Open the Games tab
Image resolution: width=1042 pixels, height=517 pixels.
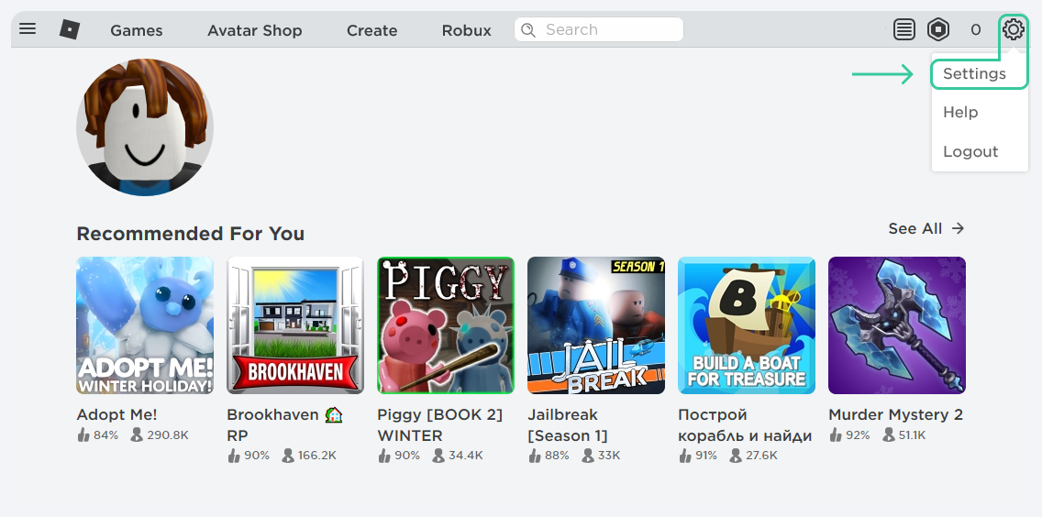[x=137, y=30]
